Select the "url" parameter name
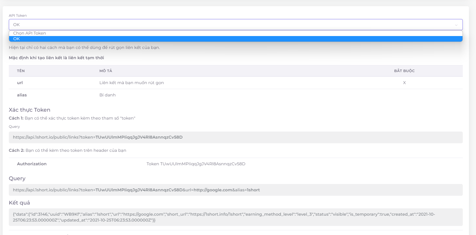Image resolution: width=476 pixels, height=235 pixels. point(20,83)
